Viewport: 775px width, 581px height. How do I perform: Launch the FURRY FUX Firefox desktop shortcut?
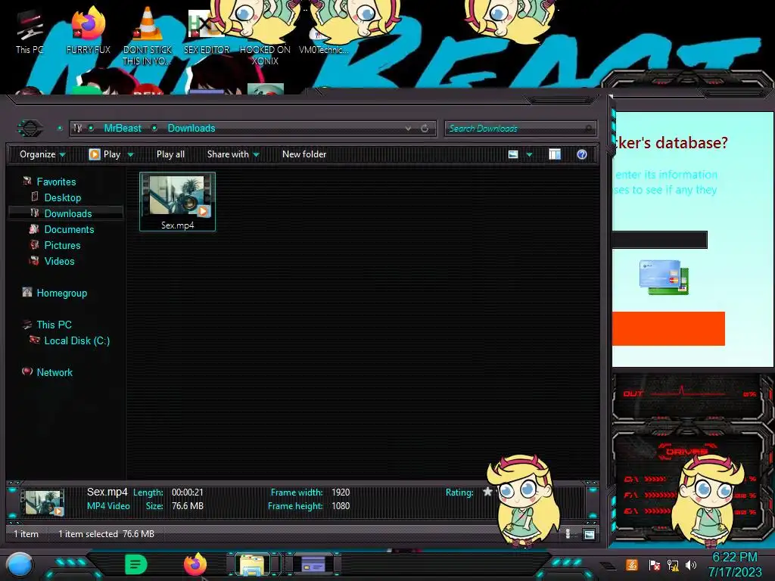(x=88, y=30)
